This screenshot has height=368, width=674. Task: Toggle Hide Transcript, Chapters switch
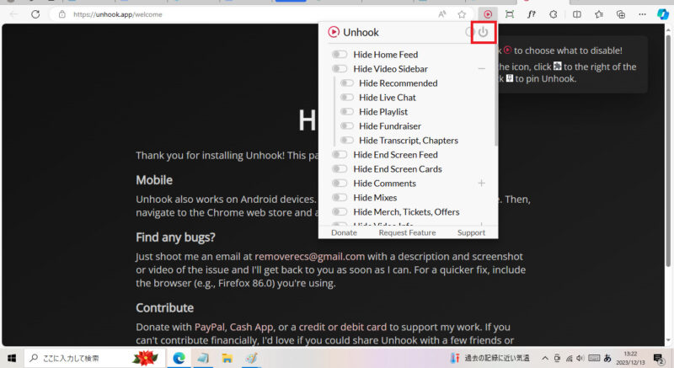(x=346, y=141)
